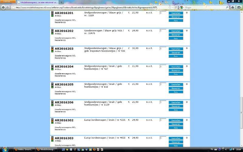Open the Windows Start orb
This screenshot has width=243, height=152.
[5, 149]
